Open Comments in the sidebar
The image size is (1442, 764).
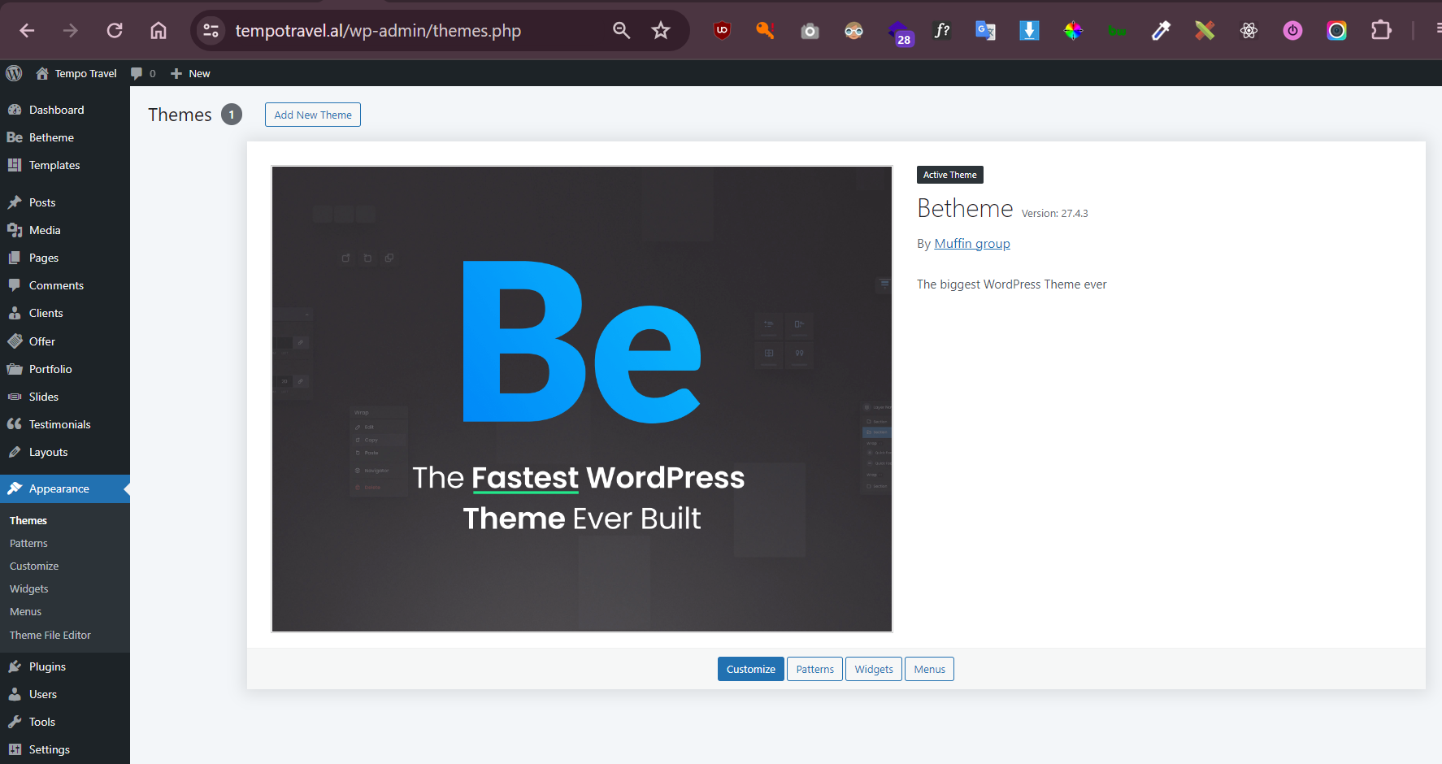pos(65,285)
